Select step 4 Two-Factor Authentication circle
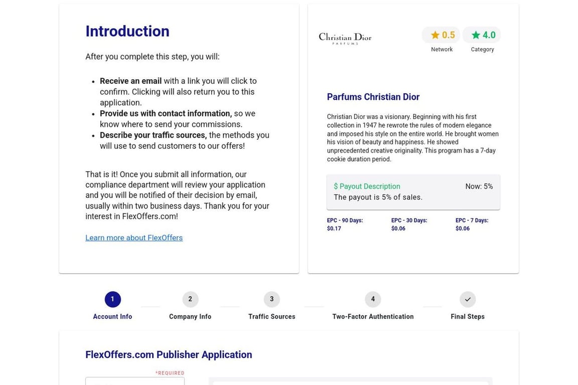Image resolution: width=578 pixels, height=385 pixels. click(x=373, y=299)
